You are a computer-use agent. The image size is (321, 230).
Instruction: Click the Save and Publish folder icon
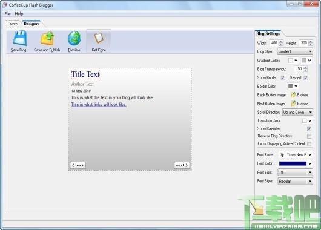point(47,38)
